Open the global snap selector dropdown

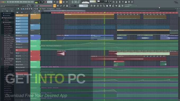[73, 6]
